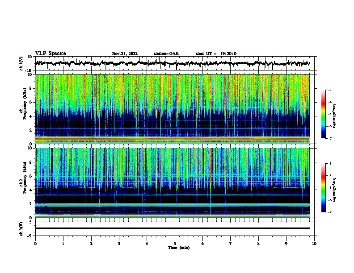
Task: Click time axis tick label "6"
Action: 203,244
